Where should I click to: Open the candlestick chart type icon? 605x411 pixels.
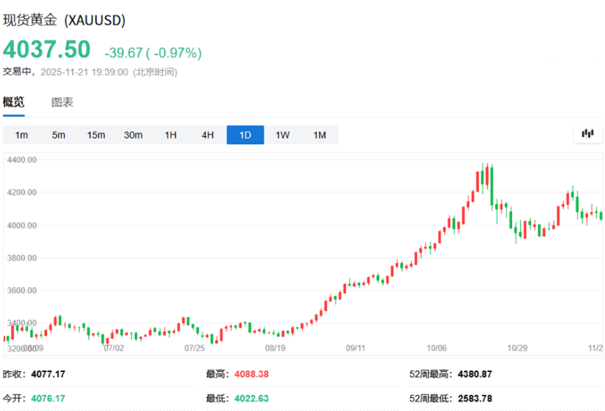pyautogui.click(x=588, y=134)
